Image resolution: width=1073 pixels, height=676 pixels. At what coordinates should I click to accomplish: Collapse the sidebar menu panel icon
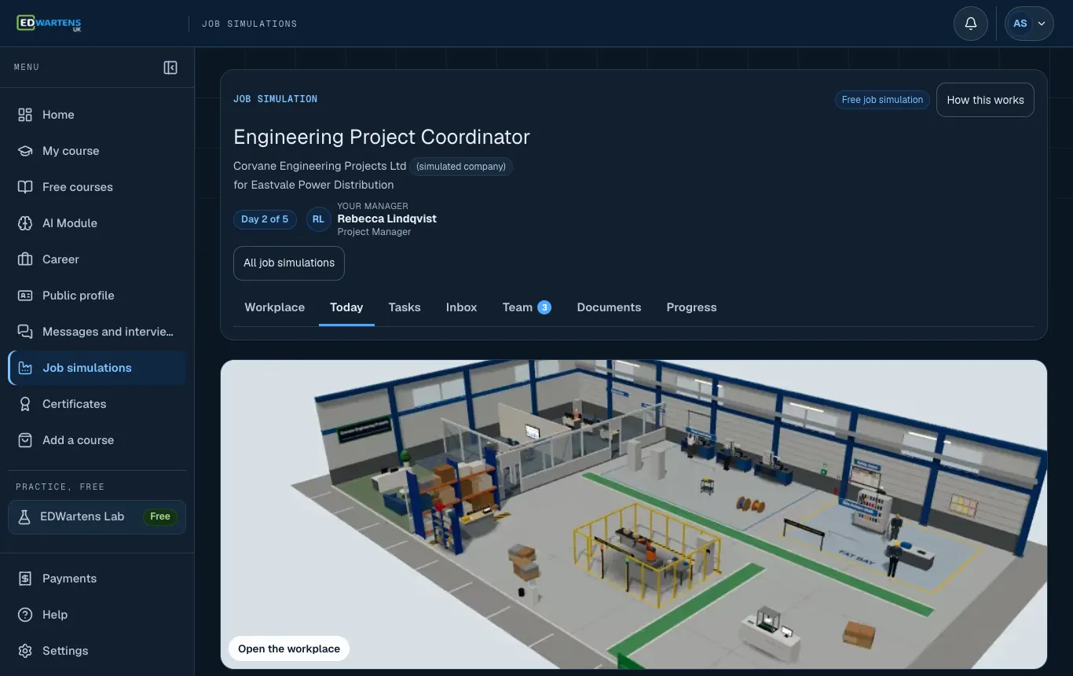point(170,68)
